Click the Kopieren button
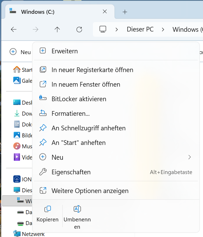This screenshot has height=237, width=203. point(47,214)
